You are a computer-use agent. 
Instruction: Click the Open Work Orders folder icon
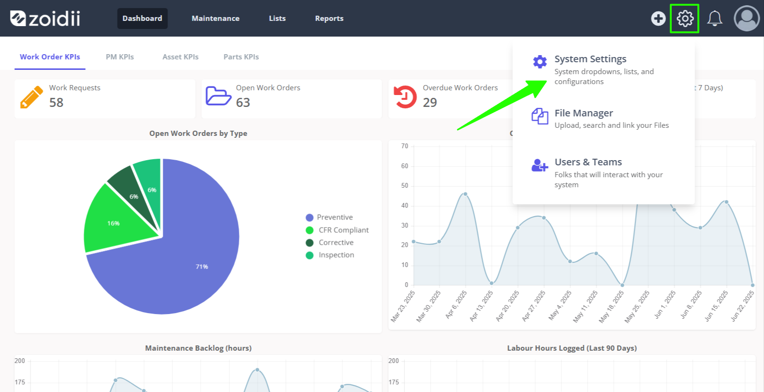pyautogui.click(x=218, y=96)
